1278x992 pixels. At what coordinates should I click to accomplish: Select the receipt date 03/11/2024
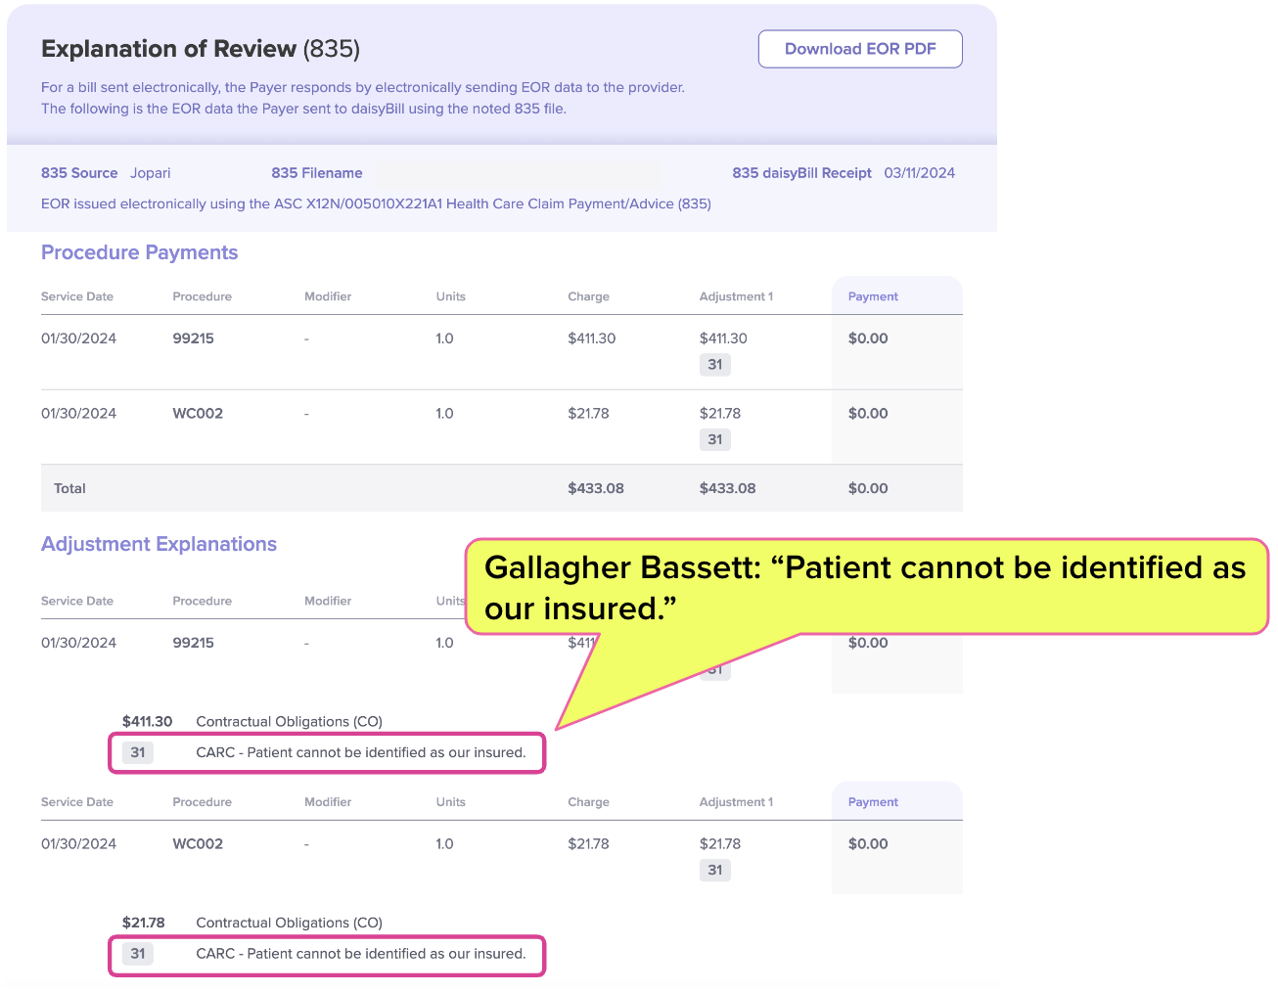920,173
